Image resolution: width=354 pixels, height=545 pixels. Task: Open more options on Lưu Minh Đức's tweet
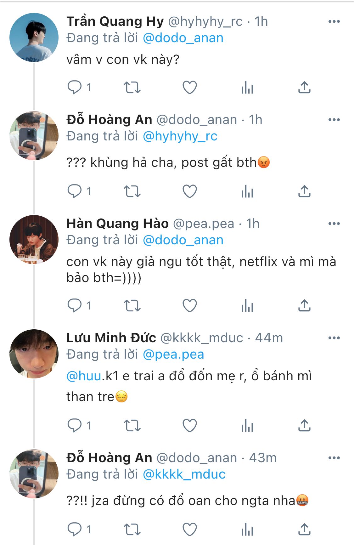click(x=334, y=338)
